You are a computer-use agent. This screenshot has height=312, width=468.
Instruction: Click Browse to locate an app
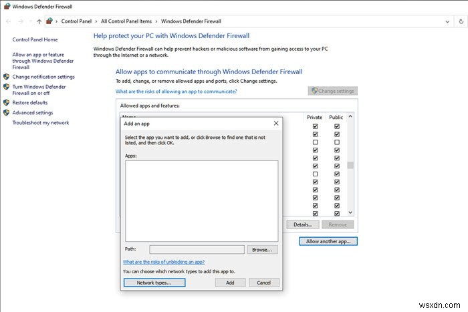pos(262,250)
